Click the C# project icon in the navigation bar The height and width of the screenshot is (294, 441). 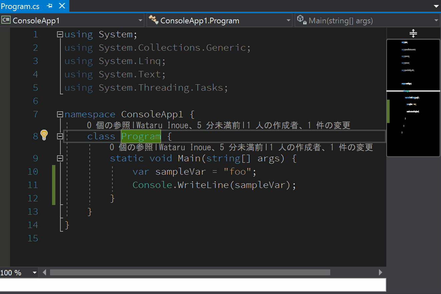(6, 20)
